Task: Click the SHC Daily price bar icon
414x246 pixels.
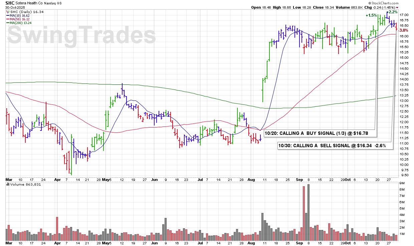Action: [x=7, y=12]
